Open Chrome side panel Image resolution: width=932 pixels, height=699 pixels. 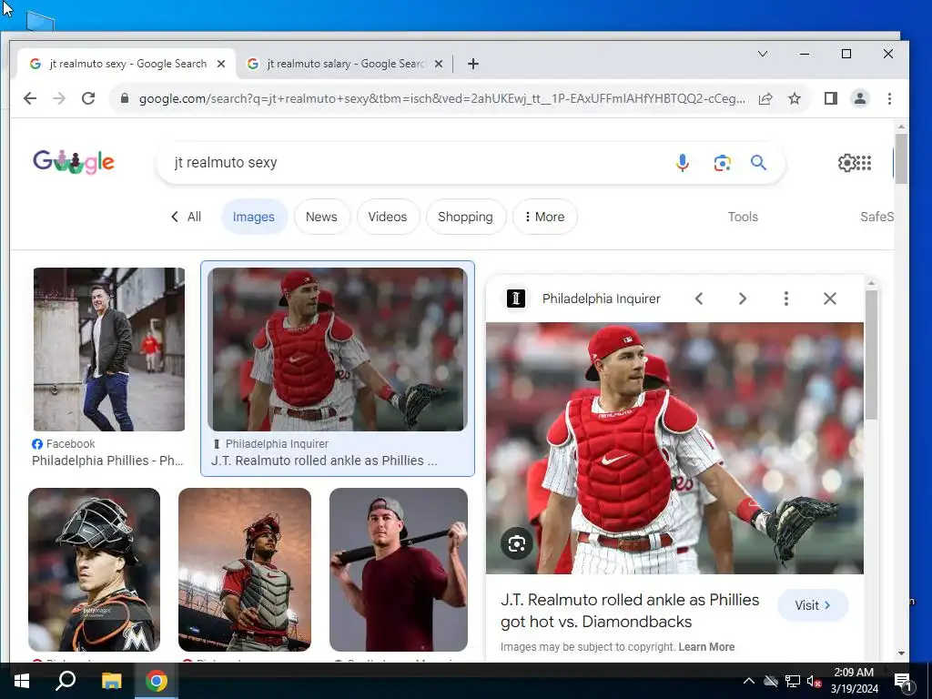pyautogui.click(x=830, y=98)
